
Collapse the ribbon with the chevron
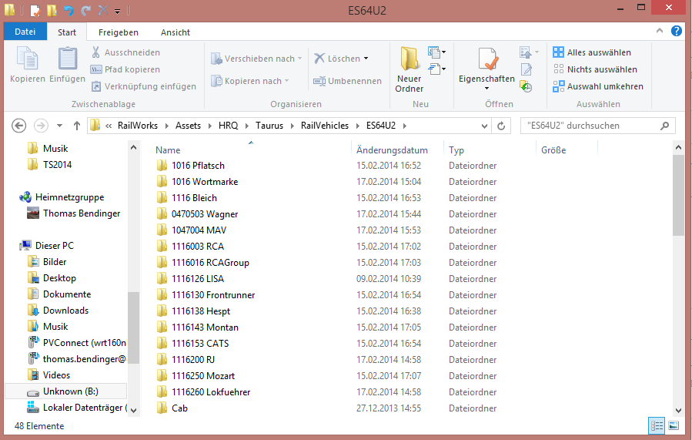[x=660, y=31]
